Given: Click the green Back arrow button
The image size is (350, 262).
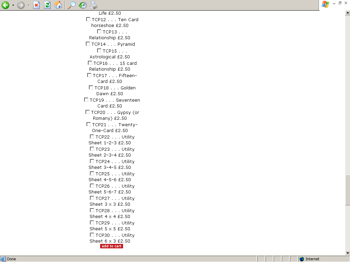Looking at the screenshot, I should (x=5, y=5).
